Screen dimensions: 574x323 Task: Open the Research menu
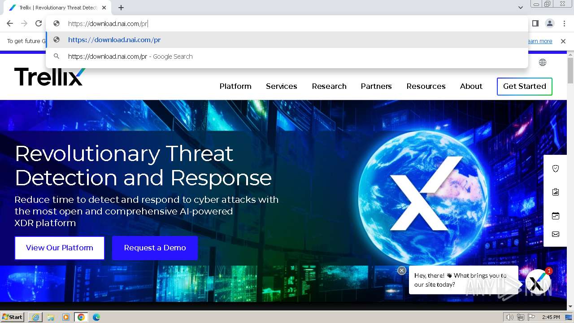[329, 86]
